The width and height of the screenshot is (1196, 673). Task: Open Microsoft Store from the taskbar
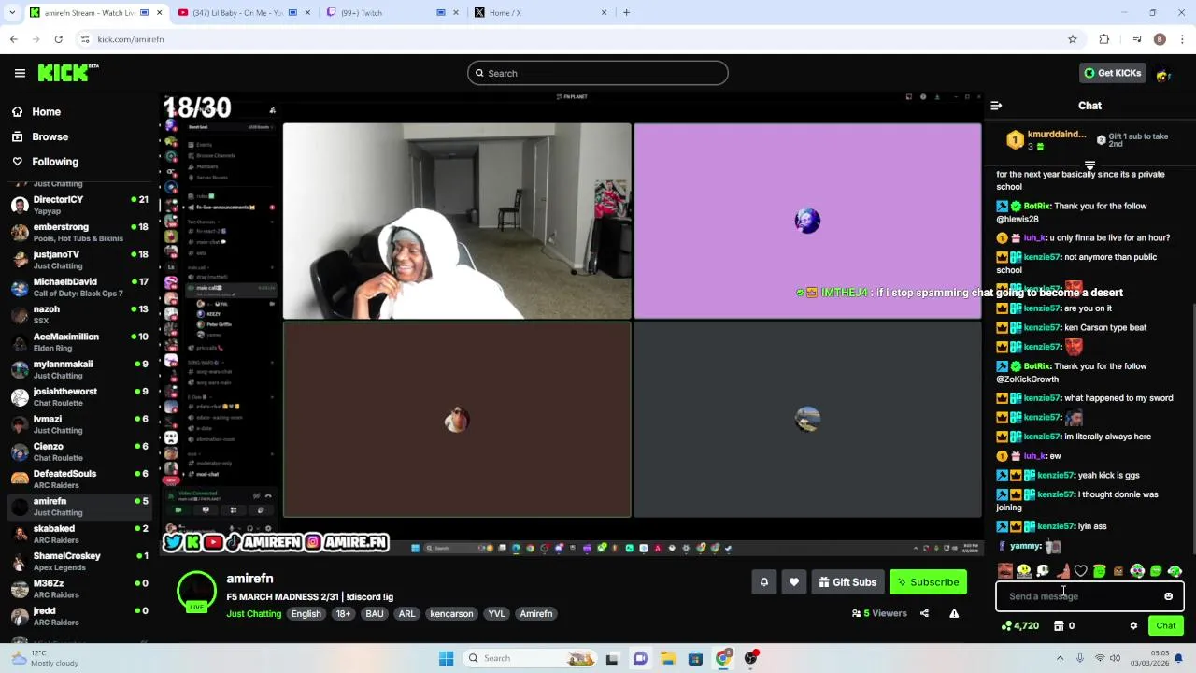coord(695,658)
